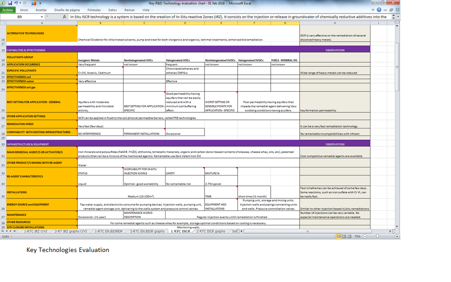Click the chart icon in quick access toolbar
Viewport: 451px width, 282px height.
pyautogui.click(x=34, y=3)
